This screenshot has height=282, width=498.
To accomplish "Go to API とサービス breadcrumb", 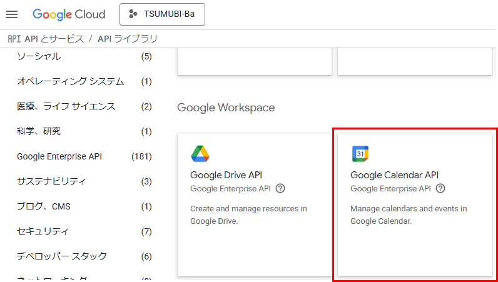I will click(54, 39).
